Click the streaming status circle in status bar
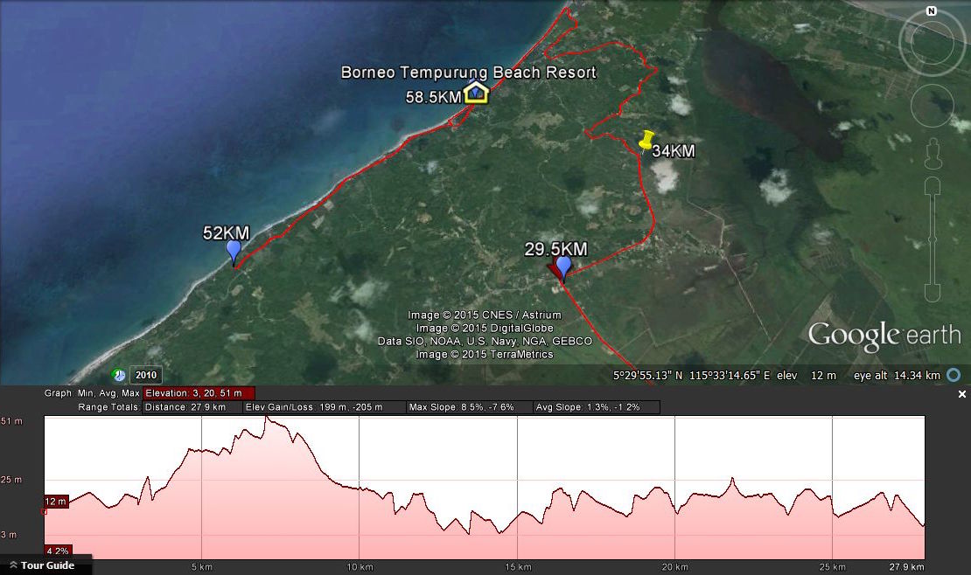 pos(954,375)
